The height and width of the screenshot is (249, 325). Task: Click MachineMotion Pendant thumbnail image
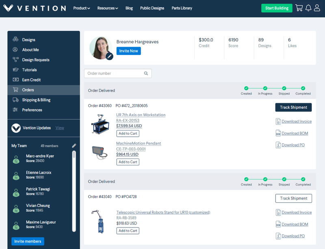pyautogui.click(x=100, y=153)
